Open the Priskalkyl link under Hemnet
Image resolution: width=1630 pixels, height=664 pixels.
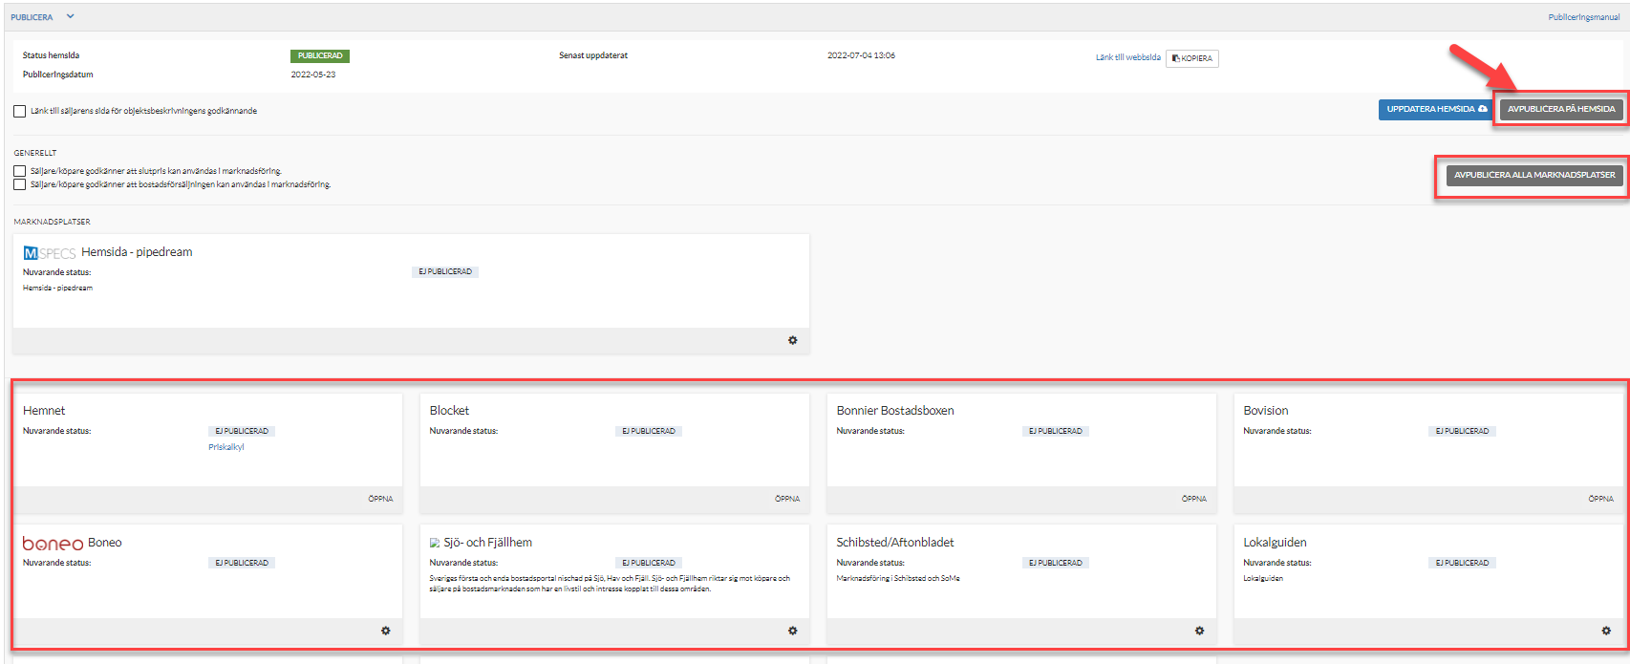(x=226, y=447)
